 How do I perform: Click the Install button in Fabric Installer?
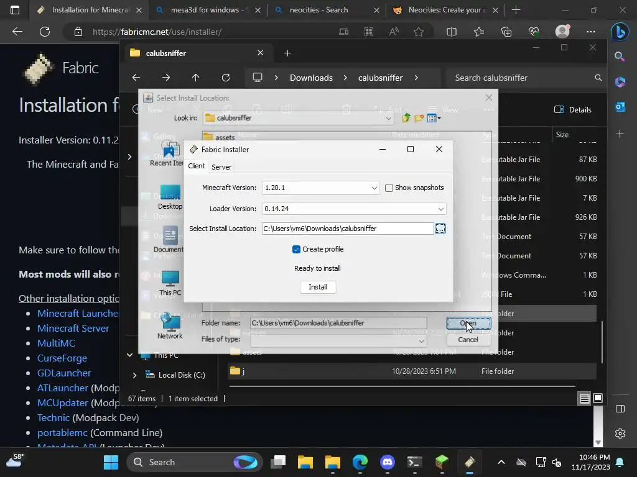pos(318,287)
